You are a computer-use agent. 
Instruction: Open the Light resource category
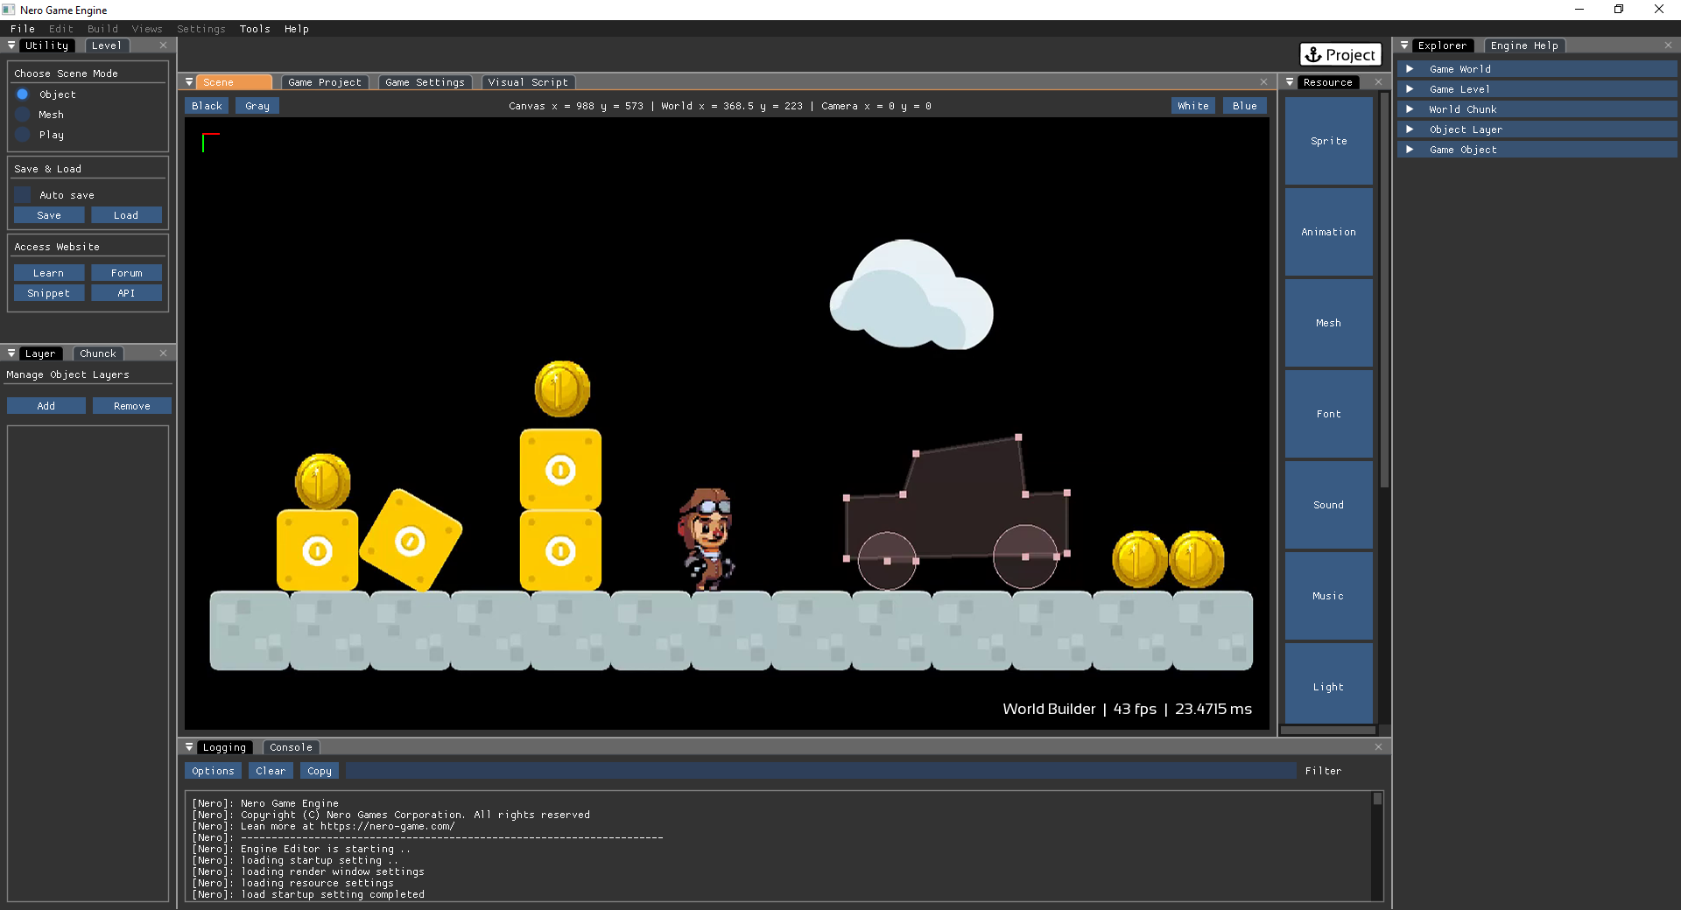(x=1329, y=683)
